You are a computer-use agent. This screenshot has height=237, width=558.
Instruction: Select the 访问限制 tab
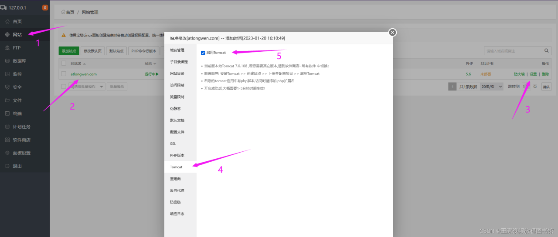(180, 85)
